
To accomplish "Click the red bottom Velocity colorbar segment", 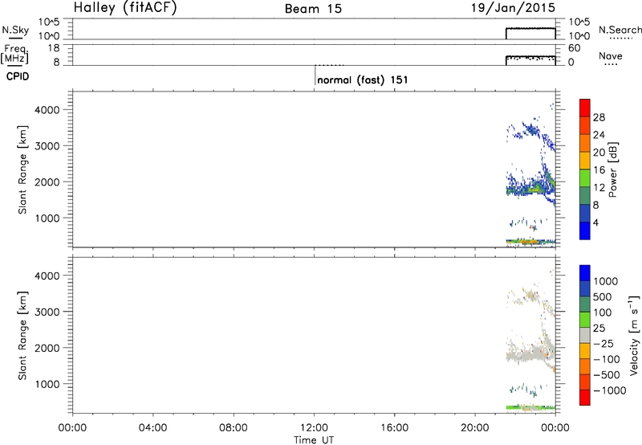I will [585, 398].
